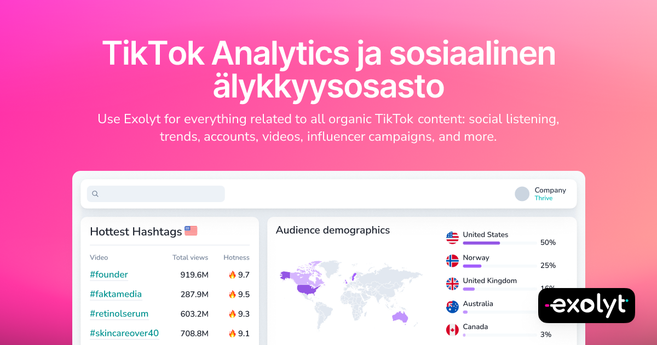Click the search magnifier icon

pos(95,194)
